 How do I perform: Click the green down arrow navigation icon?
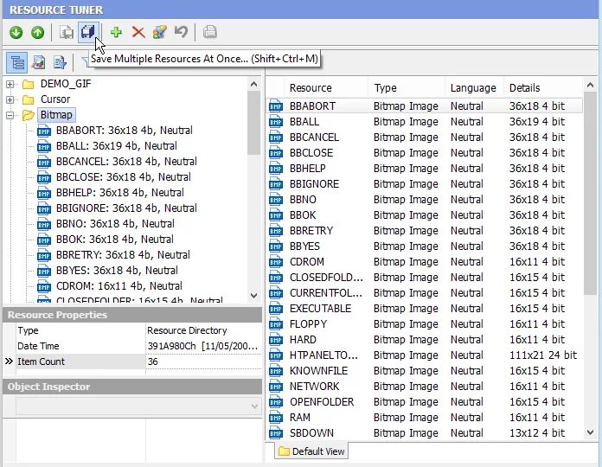click(16, 33)
